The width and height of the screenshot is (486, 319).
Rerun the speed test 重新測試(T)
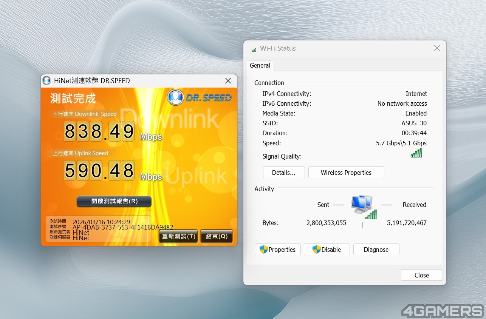(178, 236)
